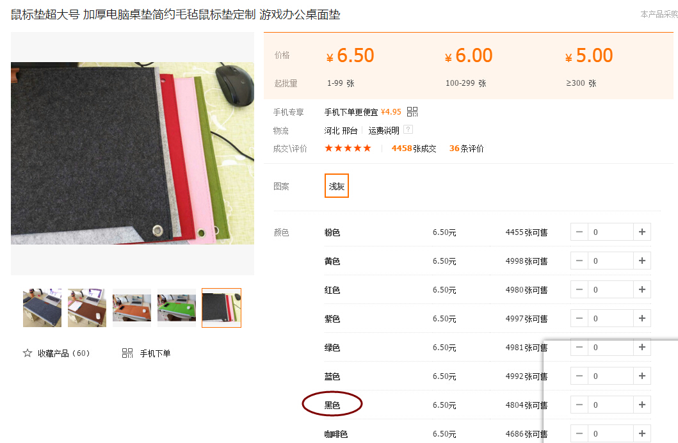Click the star icon to 收藏产品
Viewport: 678px width, 443px height.
click(28, 353)
